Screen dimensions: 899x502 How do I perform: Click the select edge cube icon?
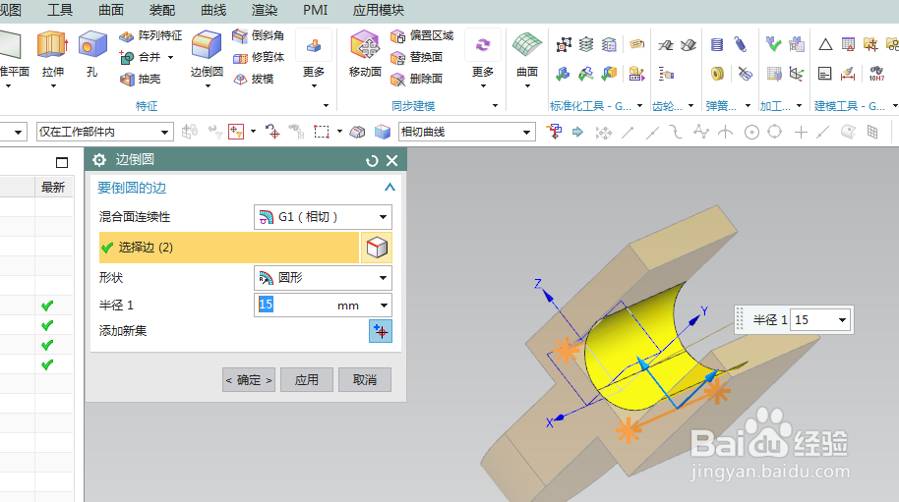[x=377, y=248]
